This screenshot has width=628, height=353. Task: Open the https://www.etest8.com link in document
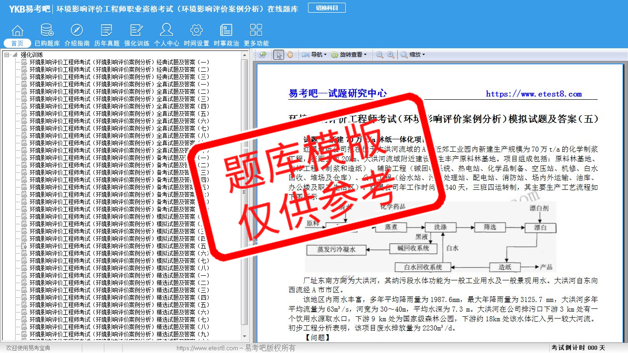[534, 94]
